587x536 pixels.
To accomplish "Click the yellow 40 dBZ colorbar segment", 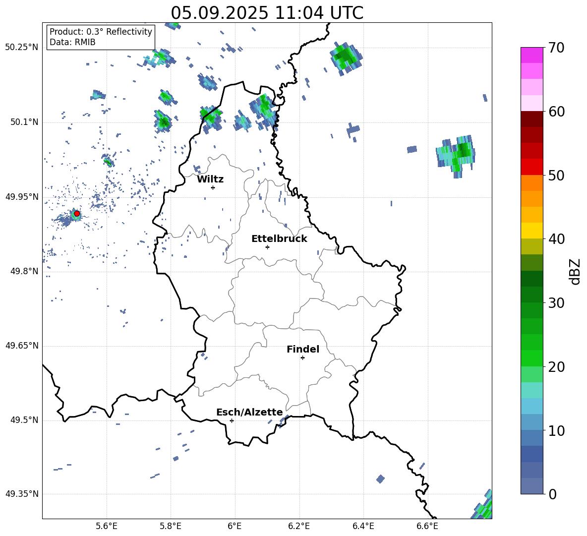I will point(531,231).
